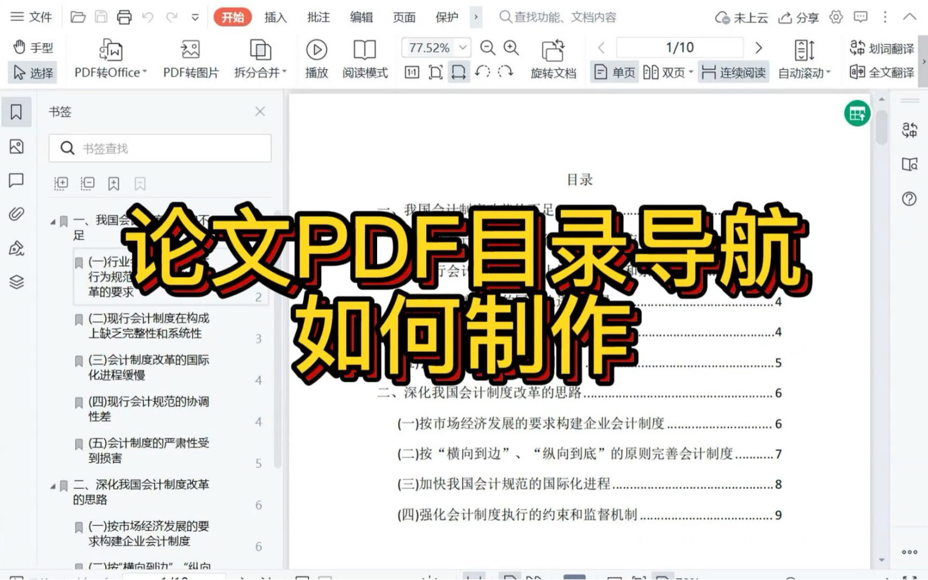Click the fit width icon
Image resolution: width=928 pixels, height=580 pixels.
click(x=458, y=72)
